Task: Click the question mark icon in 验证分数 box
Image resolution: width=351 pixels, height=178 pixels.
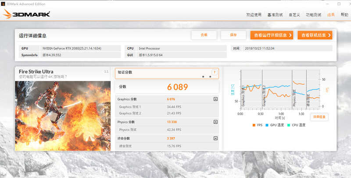Action: [x=215, y=72]
